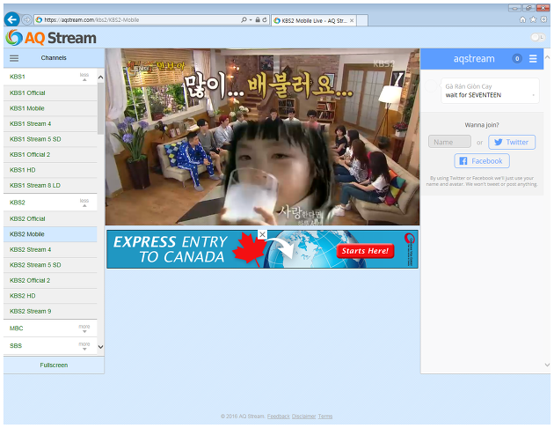Open browser home icon
554x428 pixels.
(x=522, y=19)
